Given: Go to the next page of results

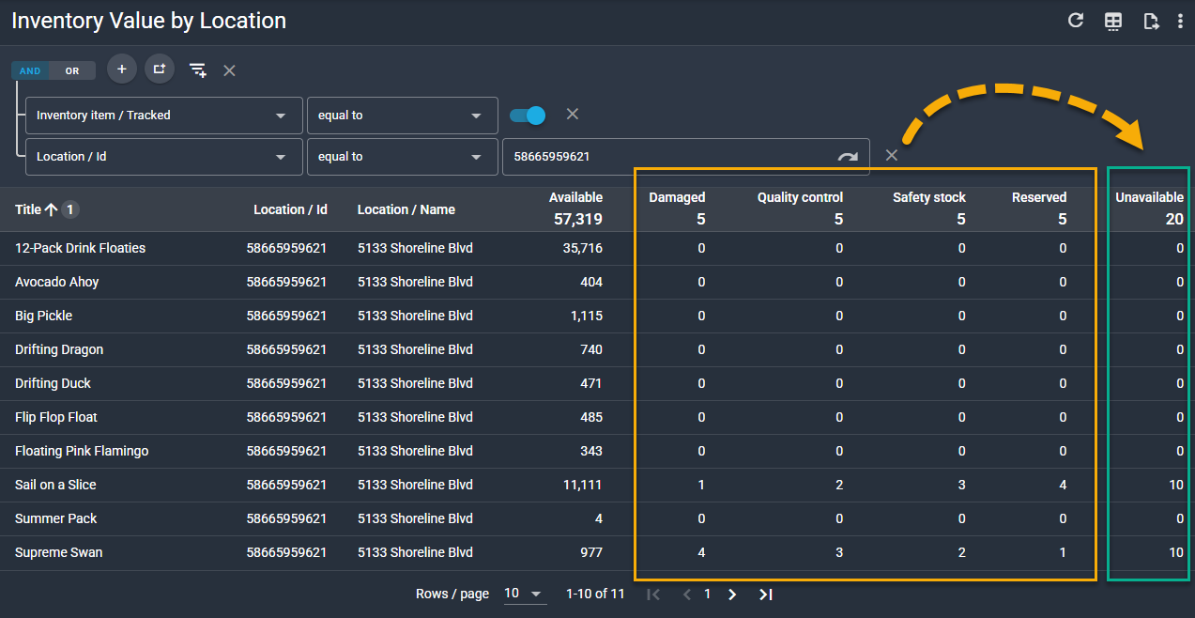Looking at the screenshot, I should click(732, 594).
